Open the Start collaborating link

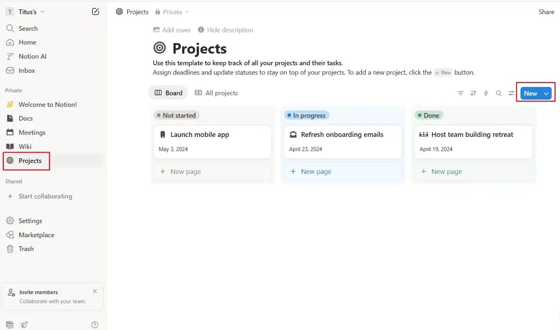click(44, 196)
